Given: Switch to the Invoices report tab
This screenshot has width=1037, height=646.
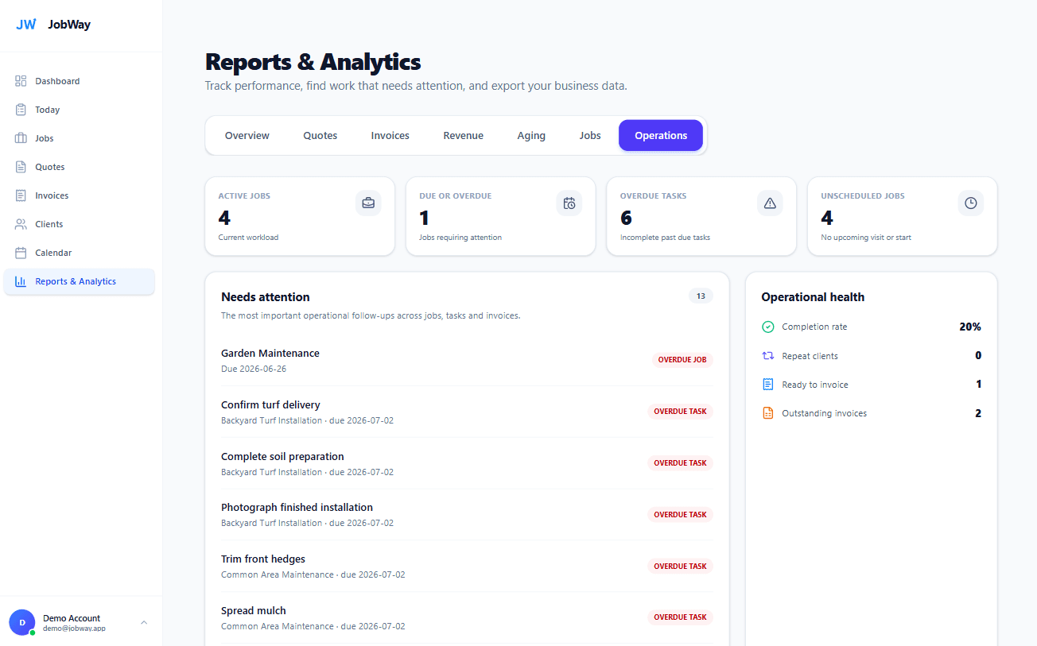Looking at the screenshot, I should click(x=390, y=136).
